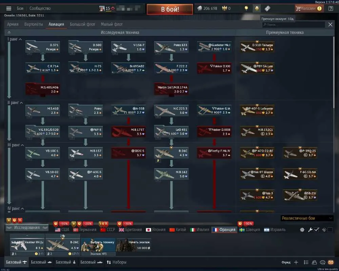The image size is (339, 271).
Task: Switch to the Армия tab
Action: 13,24
